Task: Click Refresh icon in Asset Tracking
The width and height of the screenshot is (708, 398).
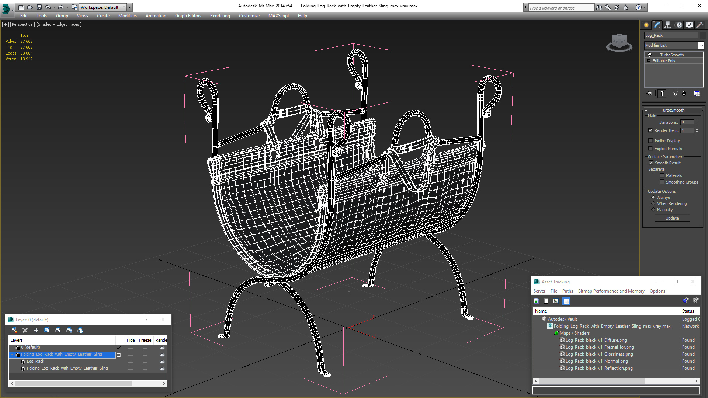Action: point(537,301)
